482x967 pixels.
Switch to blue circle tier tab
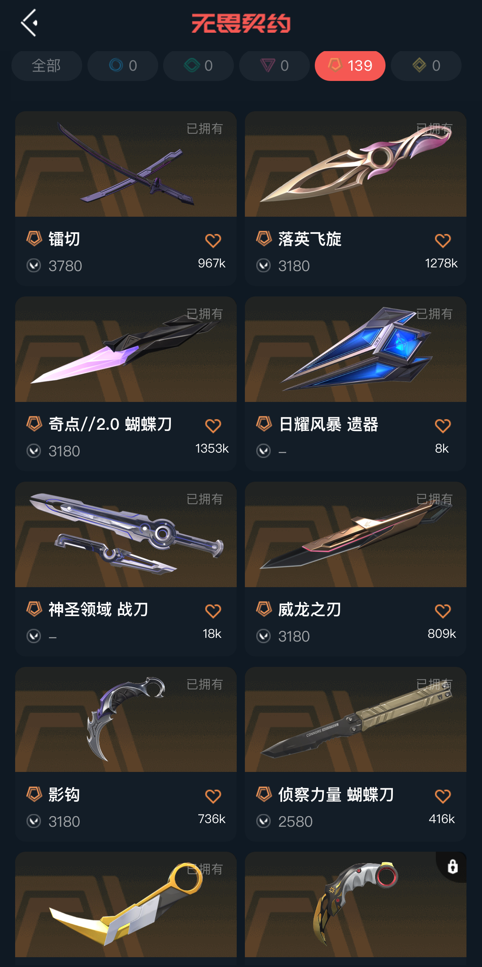tap(123, 66)
